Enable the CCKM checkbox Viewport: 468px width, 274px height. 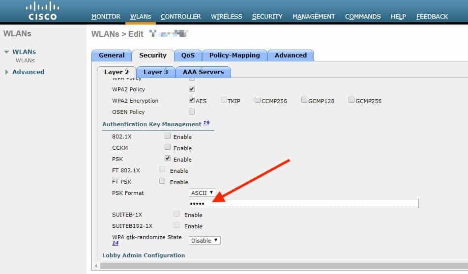pyautogui.click(x=168, y=147)
